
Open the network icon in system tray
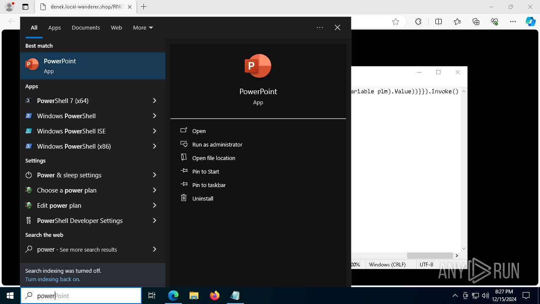pos(475,296)
